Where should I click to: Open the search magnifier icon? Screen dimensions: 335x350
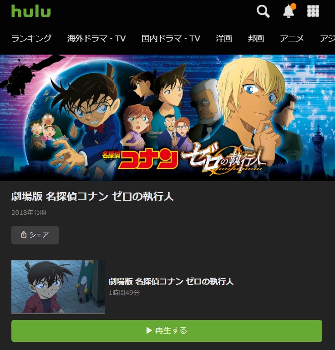(x=263, y=11)
